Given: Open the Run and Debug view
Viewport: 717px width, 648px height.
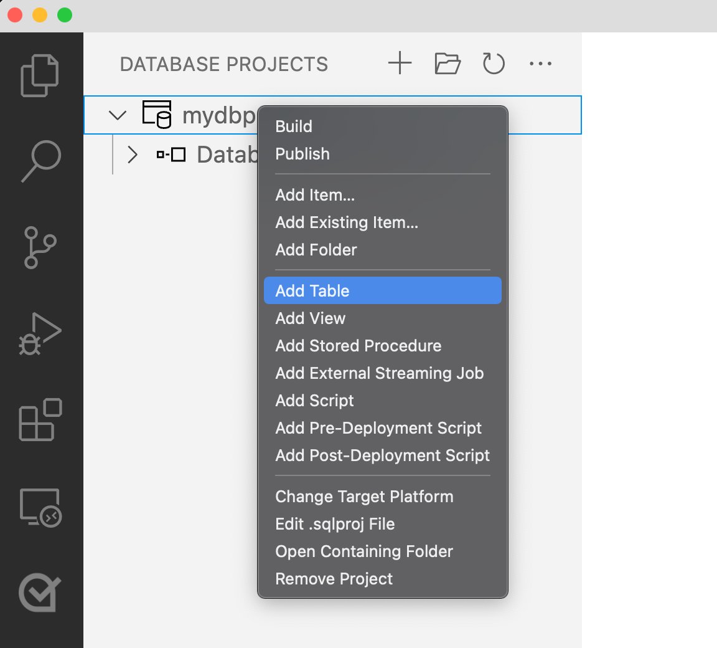Looking at the screenshot, I should click(x=41, y=334).
